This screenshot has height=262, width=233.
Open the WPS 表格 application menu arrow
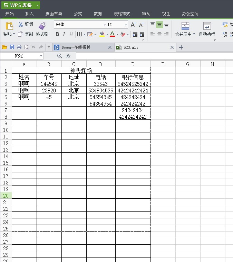coord(38,5)
